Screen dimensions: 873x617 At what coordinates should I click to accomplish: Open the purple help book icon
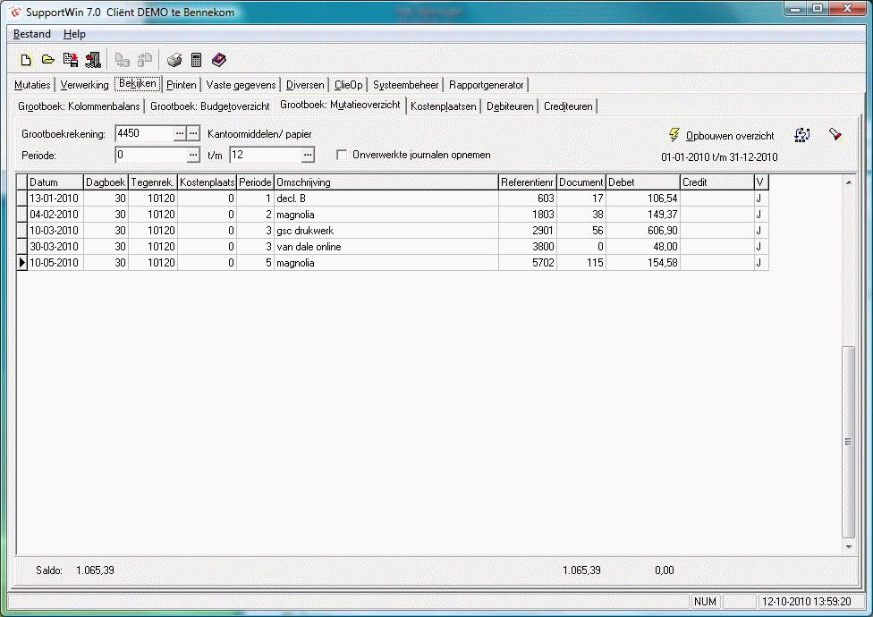[218, 61]
